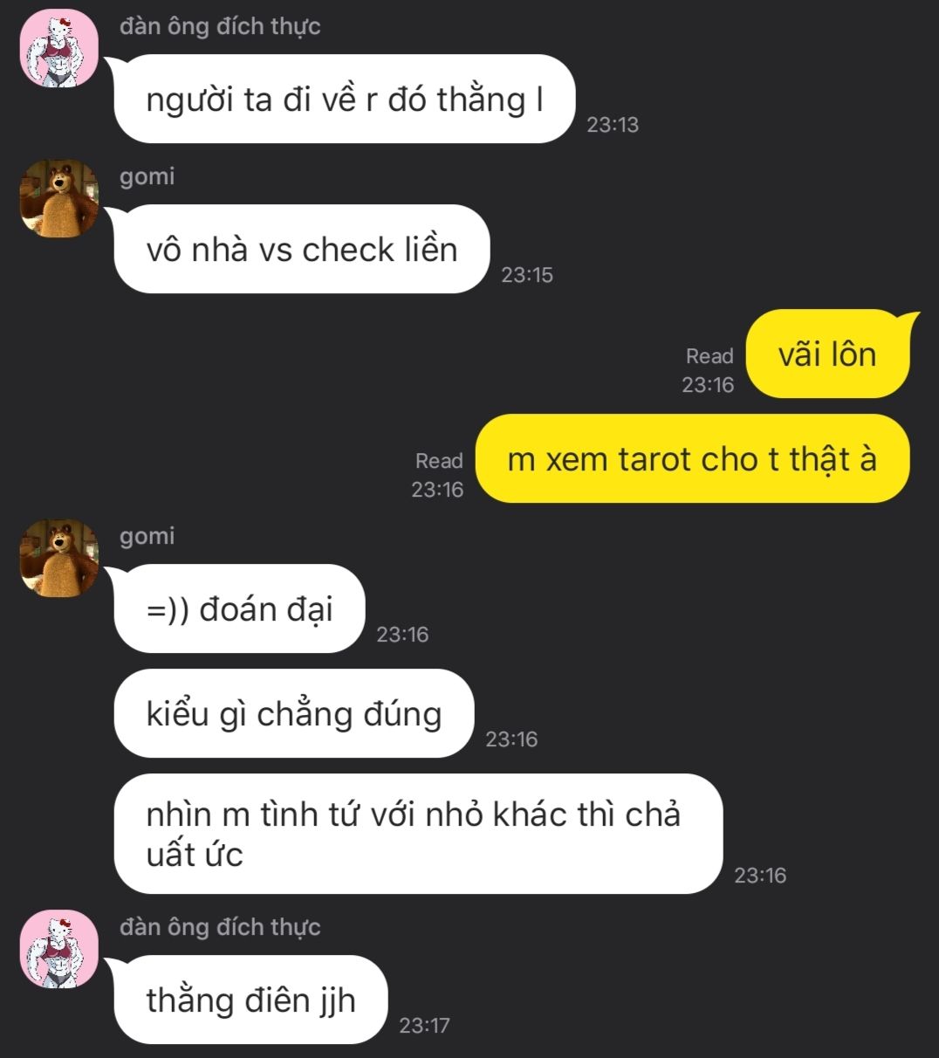Tap gomi's bear avatar beside 'đoán đại'
The height and width of the screenshot is (1058, 939).
coord(59,559)
